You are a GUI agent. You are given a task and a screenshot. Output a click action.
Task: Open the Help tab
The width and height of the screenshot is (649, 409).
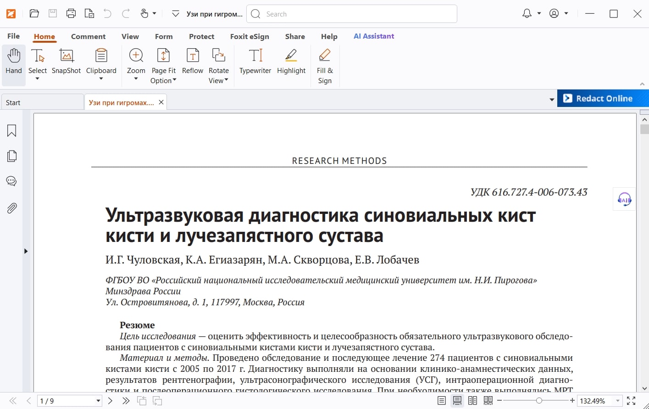(x=329, y=36)
